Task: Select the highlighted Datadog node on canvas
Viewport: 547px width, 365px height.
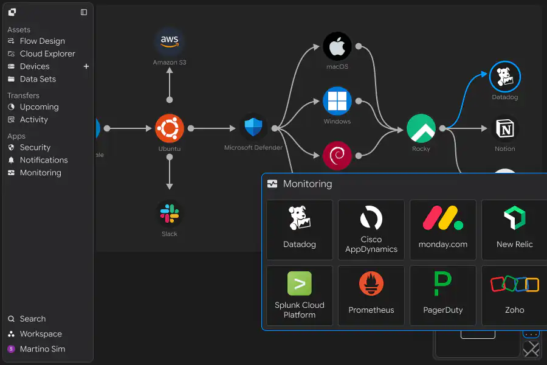Action: pos(505,77)
